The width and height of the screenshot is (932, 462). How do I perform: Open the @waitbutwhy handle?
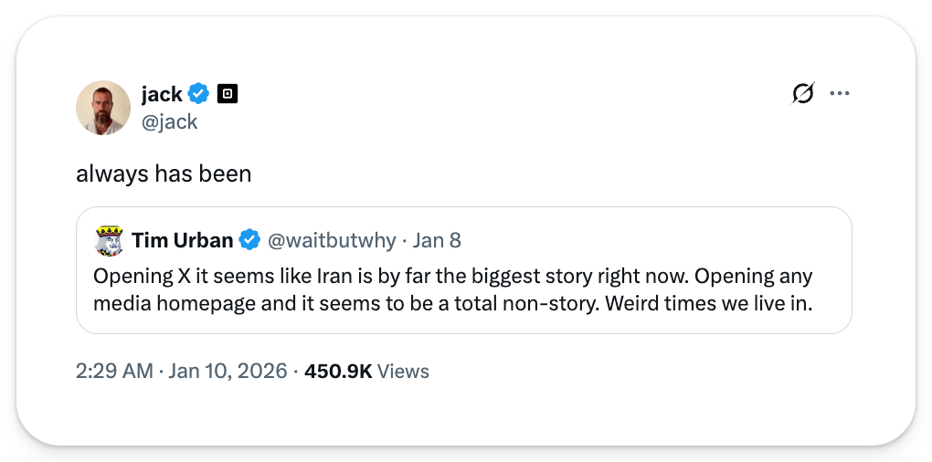[331, 240]
